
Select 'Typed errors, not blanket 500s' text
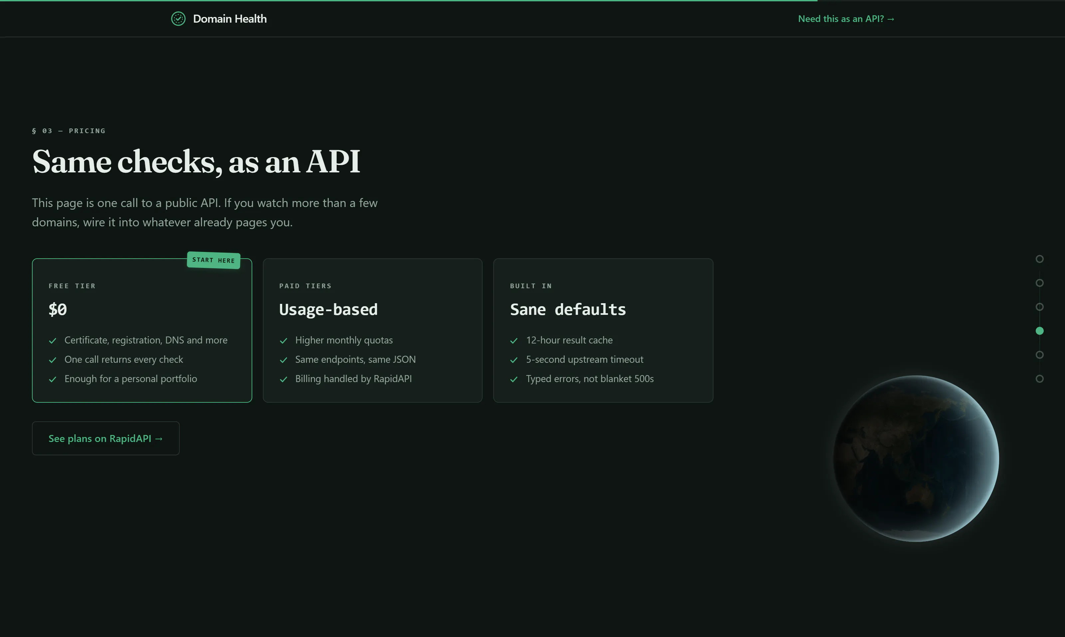tap(590, 379)
